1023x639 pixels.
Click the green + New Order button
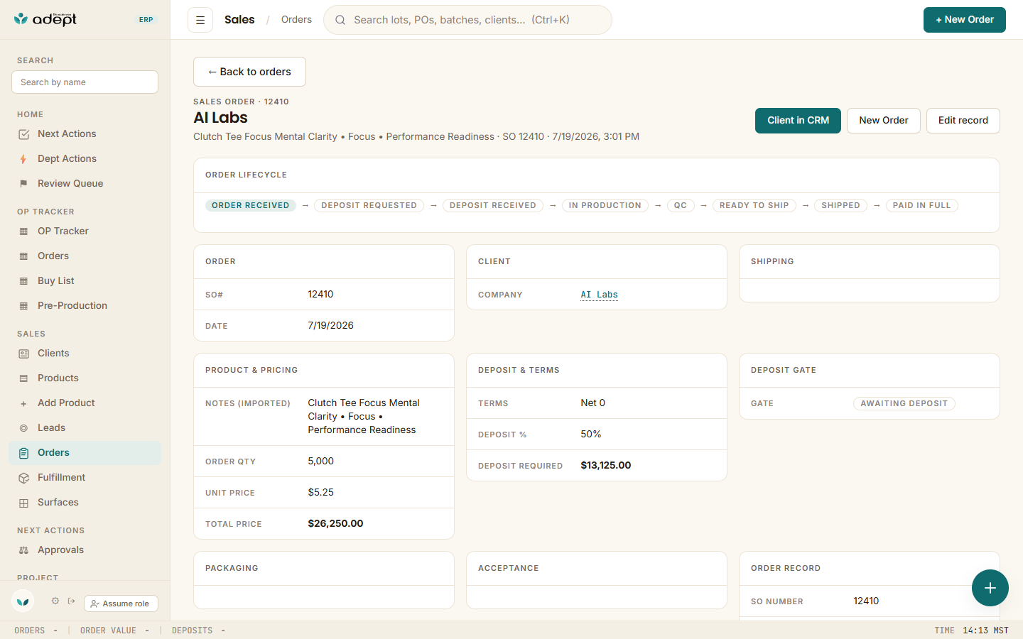(x=965, y=20)
